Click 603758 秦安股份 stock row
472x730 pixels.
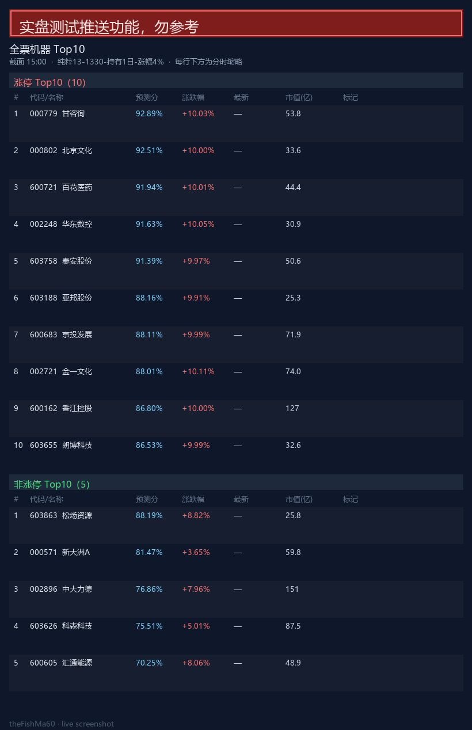236,271
